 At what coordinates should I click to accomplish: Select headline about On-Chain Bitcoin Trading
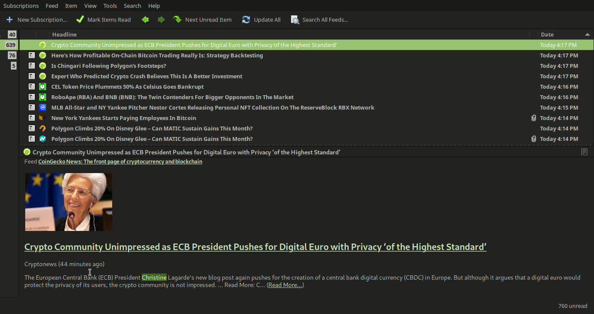coord(157,55)
